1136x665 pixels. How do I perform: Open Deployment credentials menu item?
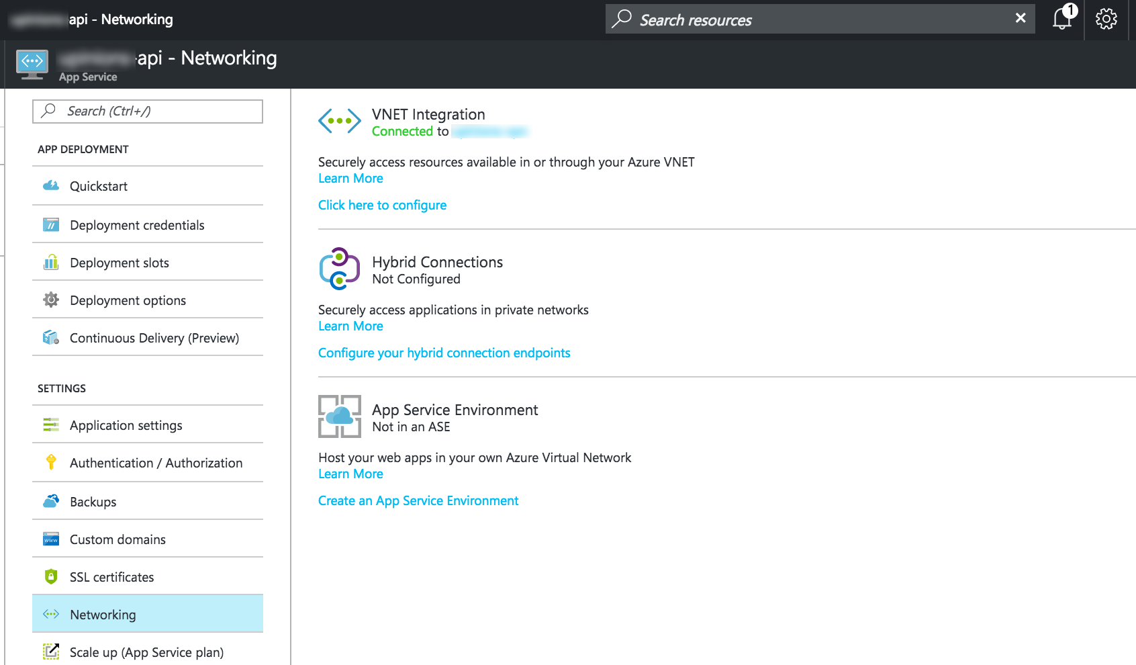pos(137,225)
